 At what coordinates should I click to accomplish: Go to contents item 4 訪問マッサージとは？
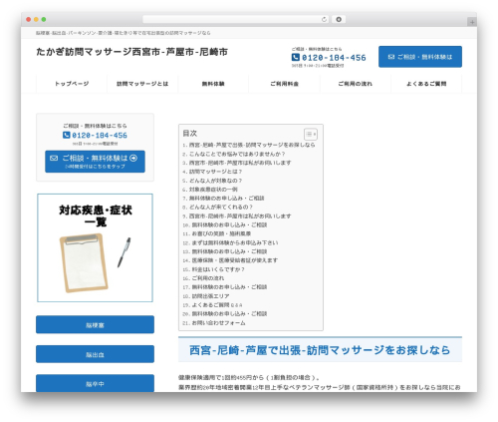point(215,172)
